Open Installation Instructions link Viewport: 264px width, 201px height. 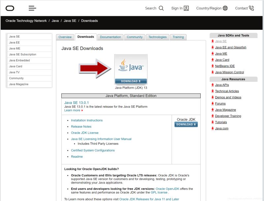[x=87, y=120]
